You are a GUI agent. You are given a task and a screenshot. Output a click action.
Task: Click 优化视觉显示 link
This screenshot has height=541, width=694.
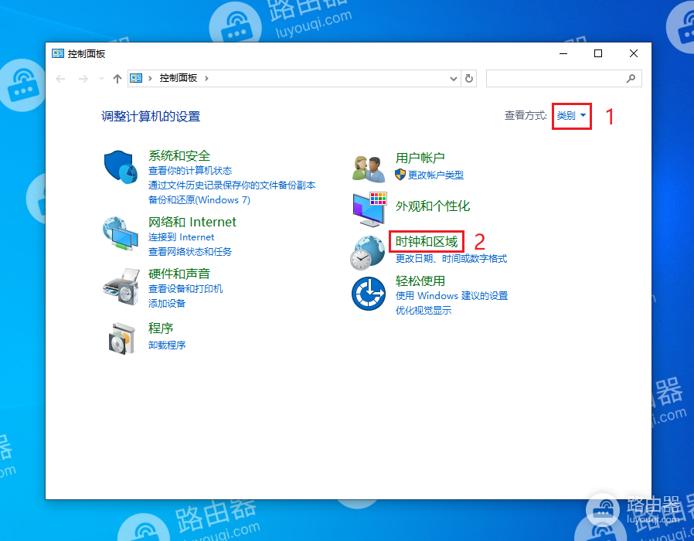coord(424,311)
